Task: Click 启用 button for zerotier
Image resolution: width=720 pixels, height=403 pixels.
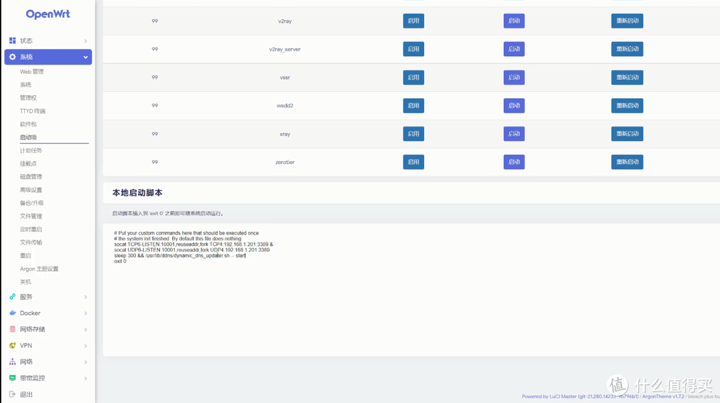Action: pos(413,162)
